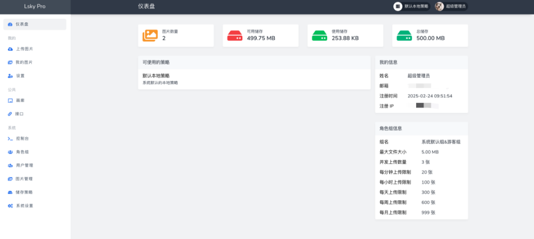Click the Lsky Pro logo text
Viewport: 534px width, 239px height.
pyautogui.click(x=35, y=7)
